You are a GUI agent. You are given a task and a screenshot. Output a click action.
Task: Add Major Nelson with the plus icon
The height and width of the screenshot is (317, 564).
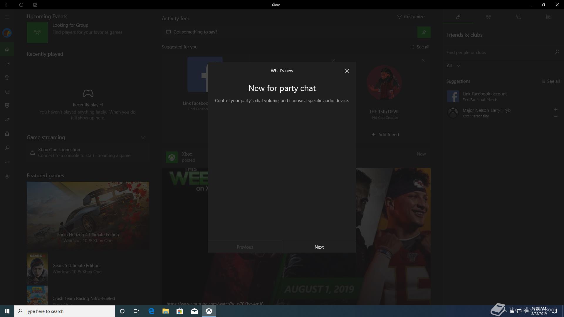[x=555, y=109]
